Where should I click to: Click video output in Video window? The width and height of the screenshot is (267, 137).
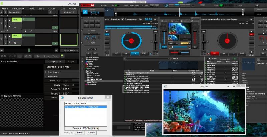click(204, 111)
